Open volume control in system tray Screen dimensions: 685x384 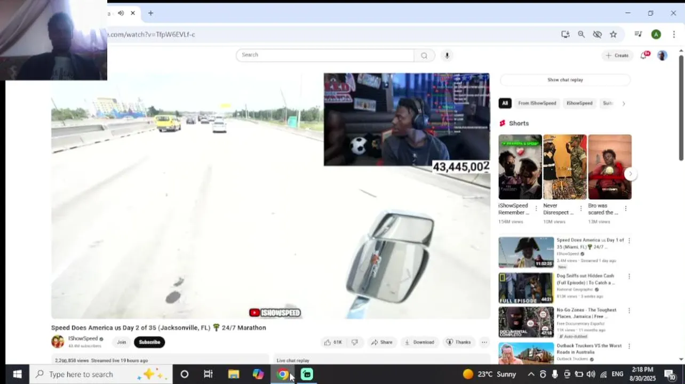coord(591,374)
